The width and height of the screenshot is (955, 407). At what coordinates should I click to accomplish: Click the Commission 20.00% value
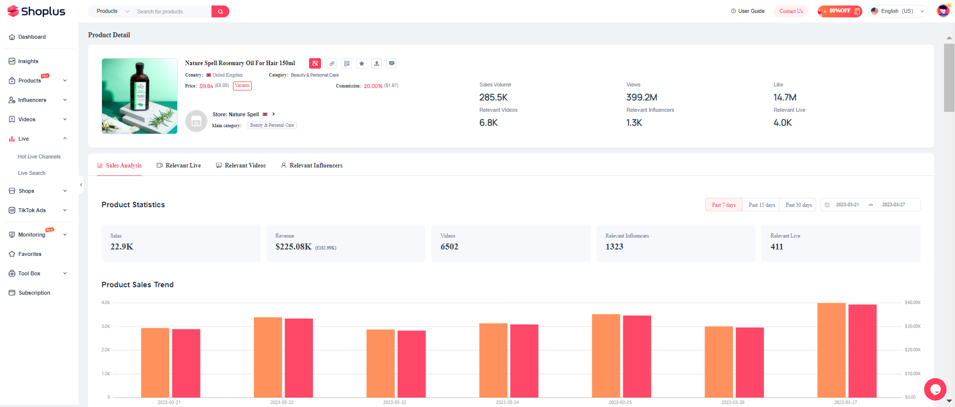pyautogui.click(x=373, y=86)
